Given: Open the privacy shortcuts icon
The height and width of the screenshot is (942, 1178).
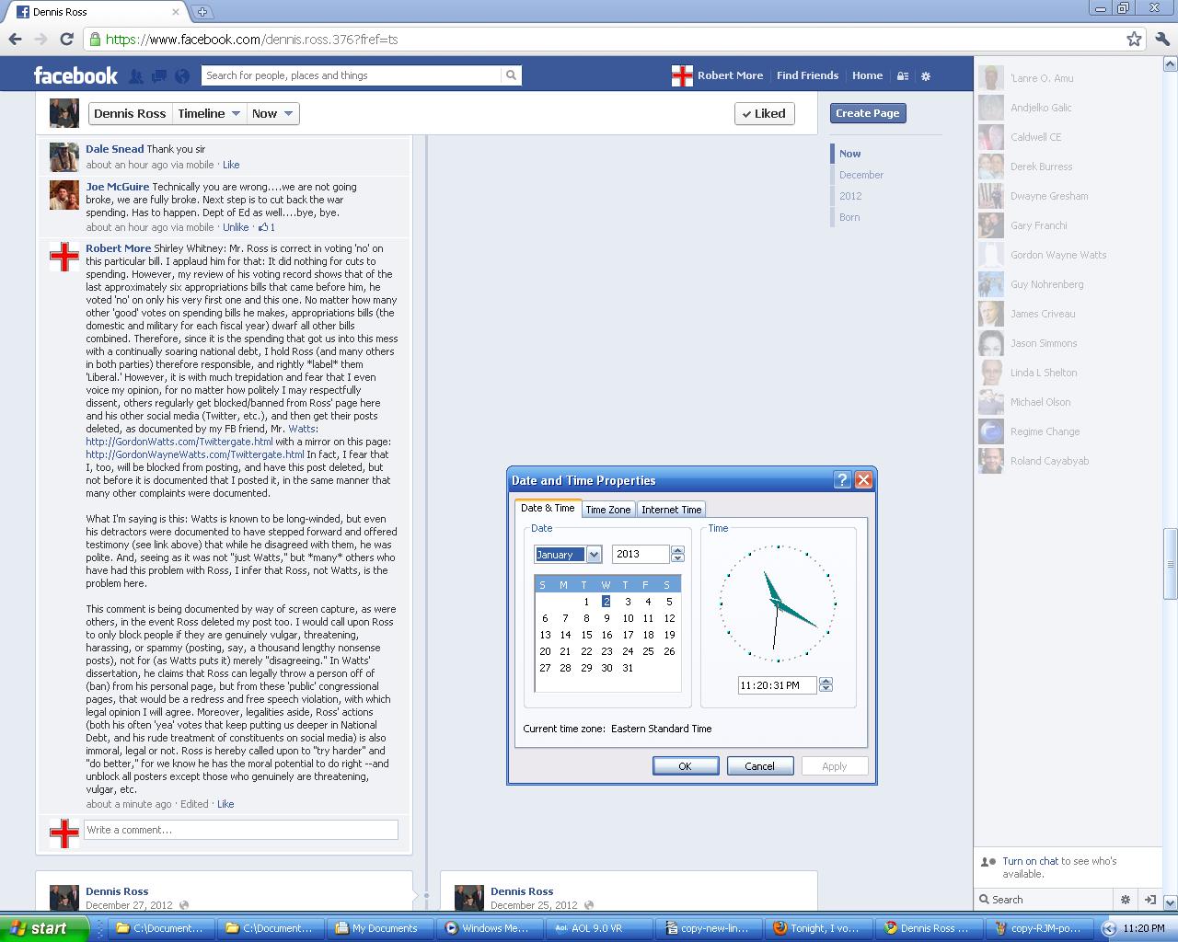Looking at the screenshot, I should (903, 76).
